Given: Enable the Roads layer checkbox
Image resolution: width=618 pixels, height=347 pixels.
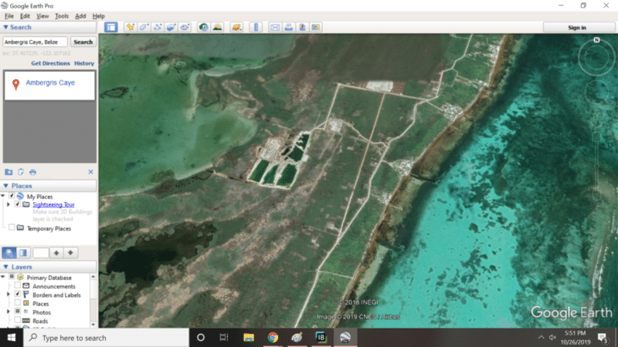Looking at the screenshot, I should click(x=17, y=320).
